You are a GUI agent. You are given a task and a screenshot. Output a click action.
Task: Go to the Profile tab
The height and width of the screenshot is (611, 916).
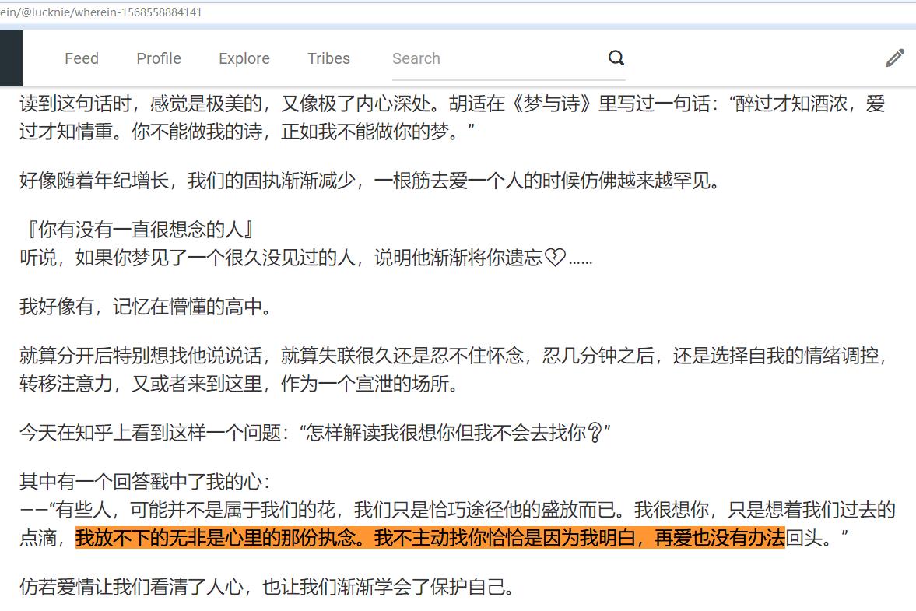pos(159,58)
